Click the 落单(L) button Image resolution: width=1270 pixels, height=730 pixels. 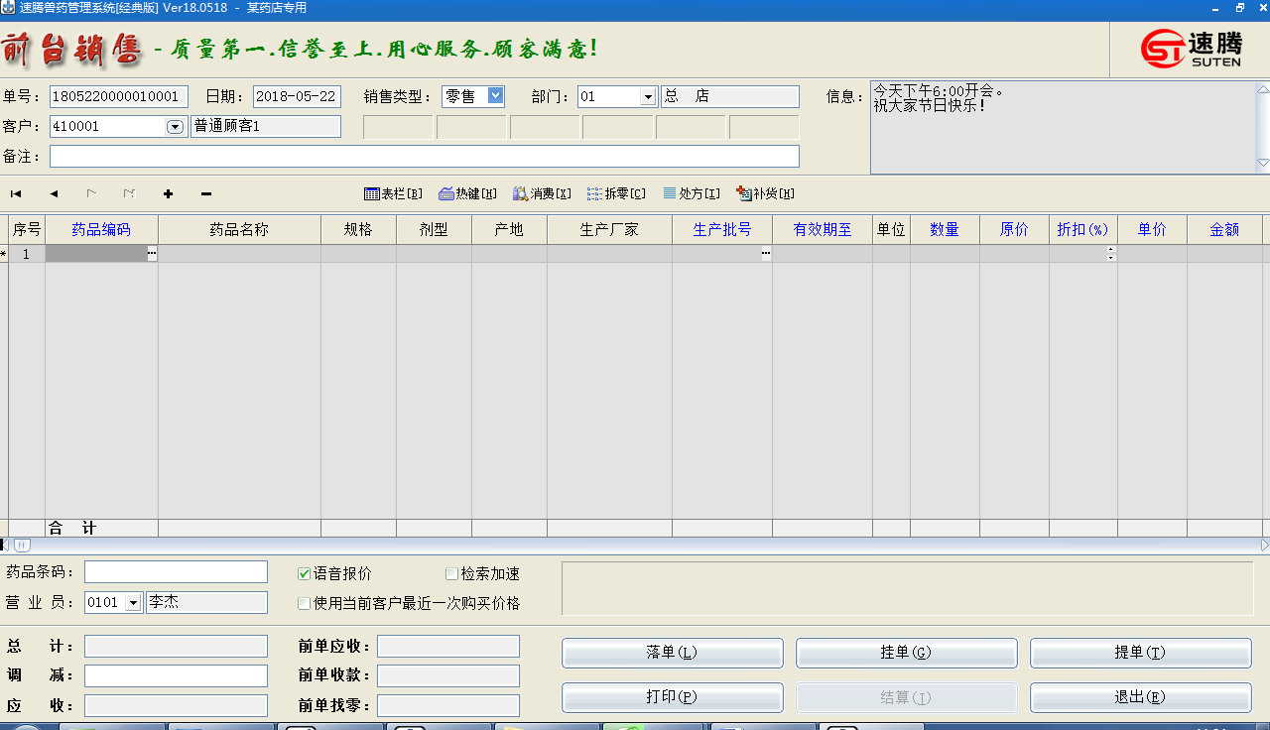(x=672, y=653)
